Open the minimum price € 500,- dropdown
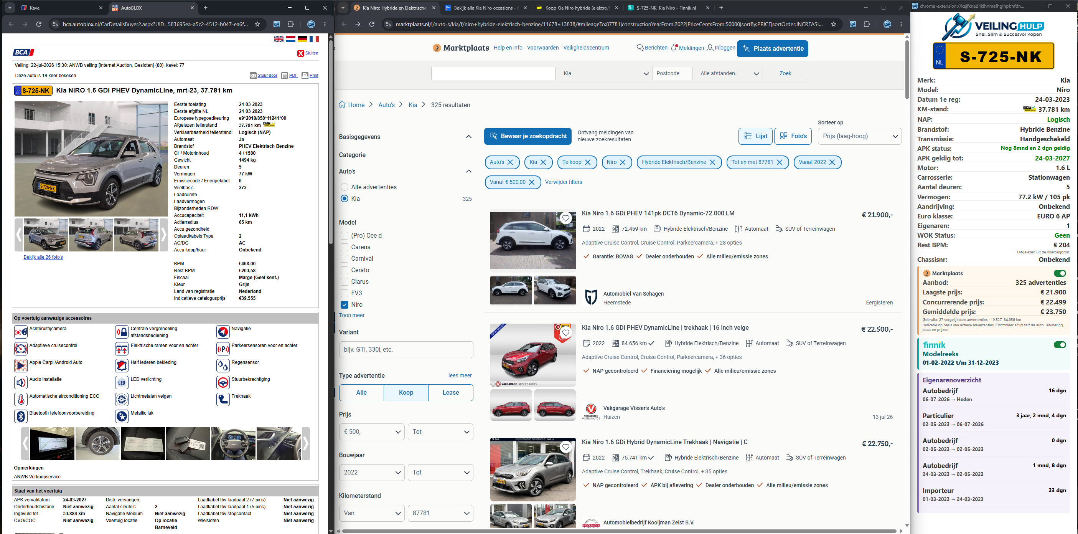The height and width of the screenshot is (534, 1078). point(372,432)
